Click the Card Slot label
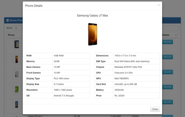This screenshot has height=117, width=185. 101,84
